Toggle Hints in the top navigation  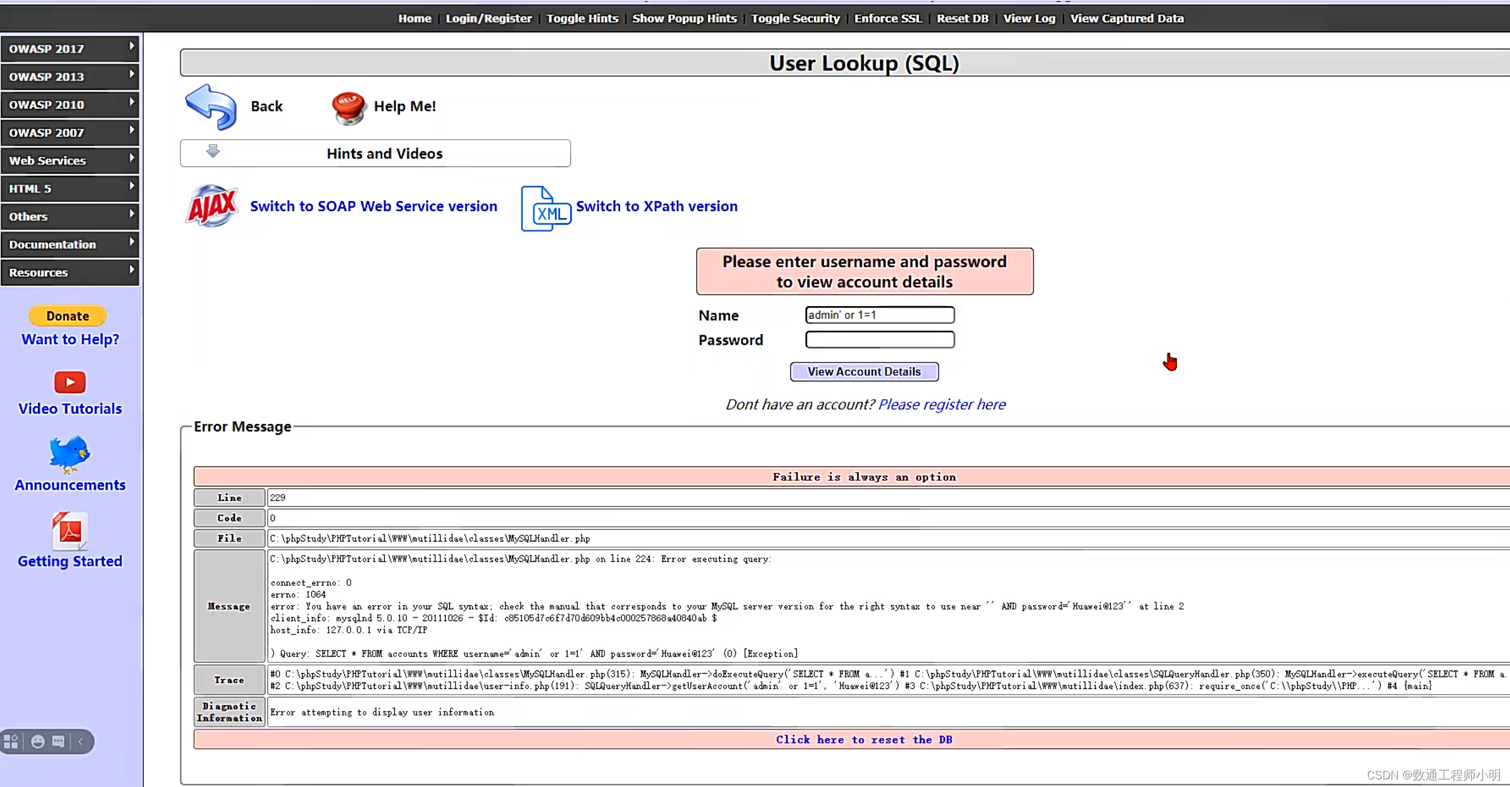coord(582,18)
